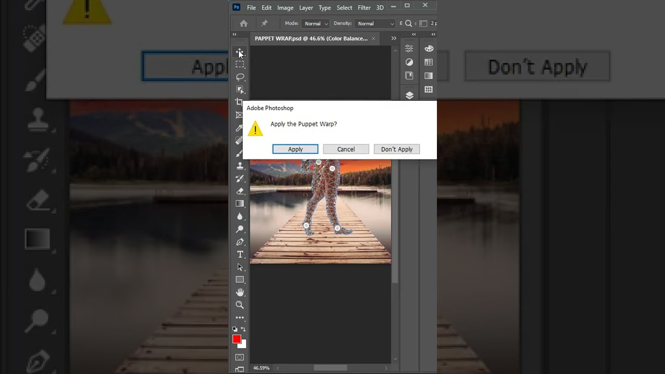Select the Object Selection tool

pyautogui.click(x=240, y=89)
